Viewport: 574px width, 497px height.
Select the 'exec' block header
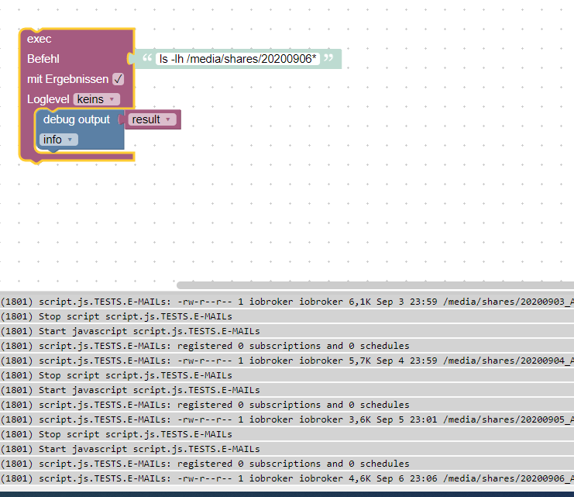click(x=40, y=39)
